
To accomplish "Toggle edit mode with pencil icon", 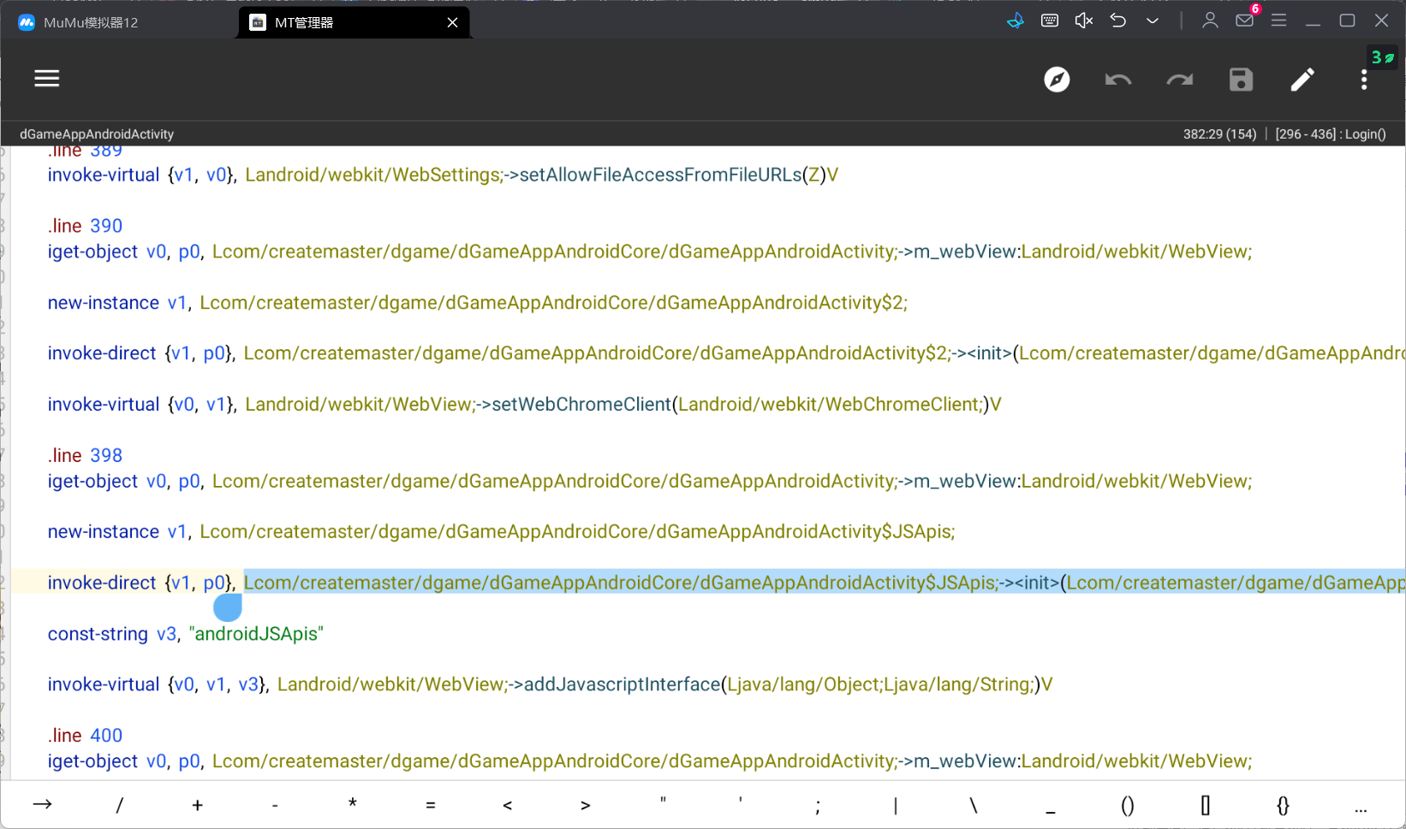I will pos(1302,80).
